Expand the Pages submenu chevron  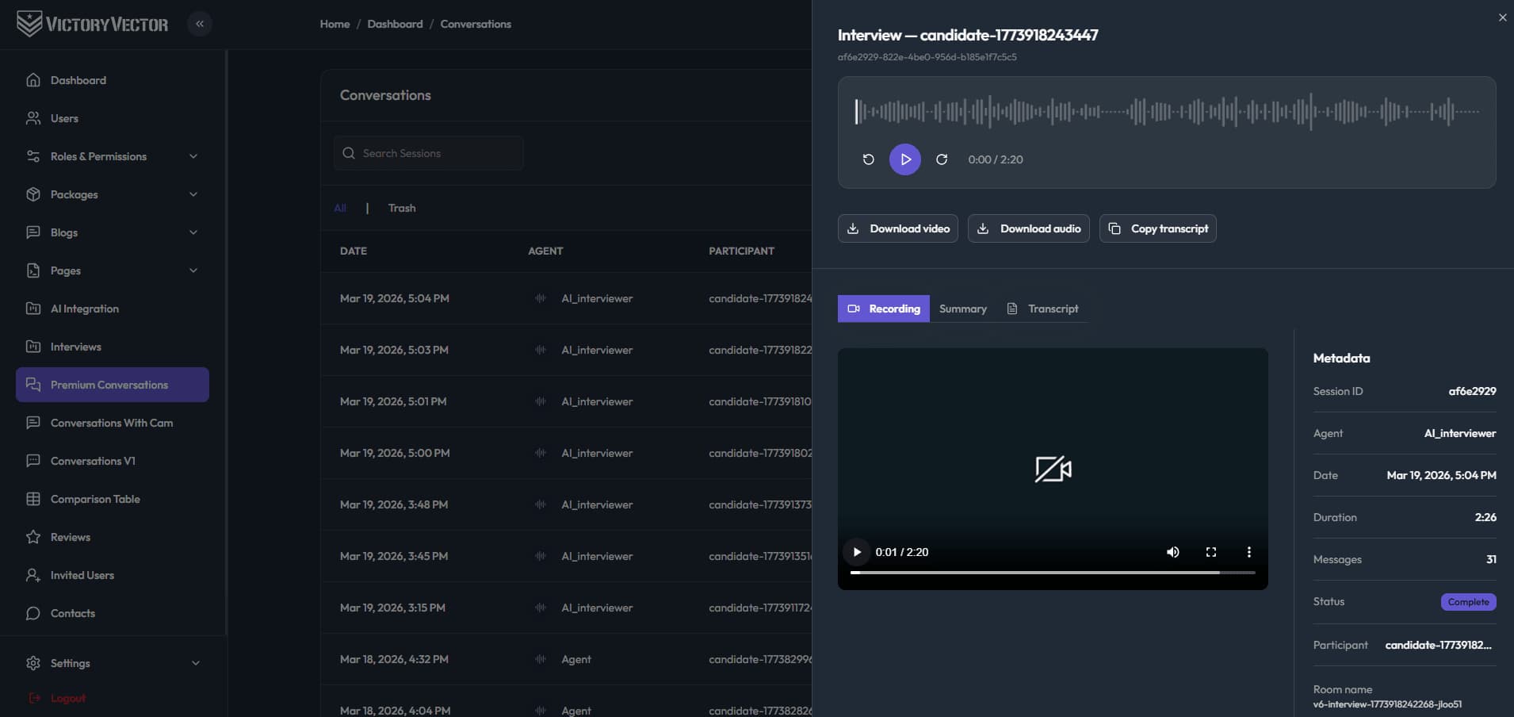coord(193,270)
